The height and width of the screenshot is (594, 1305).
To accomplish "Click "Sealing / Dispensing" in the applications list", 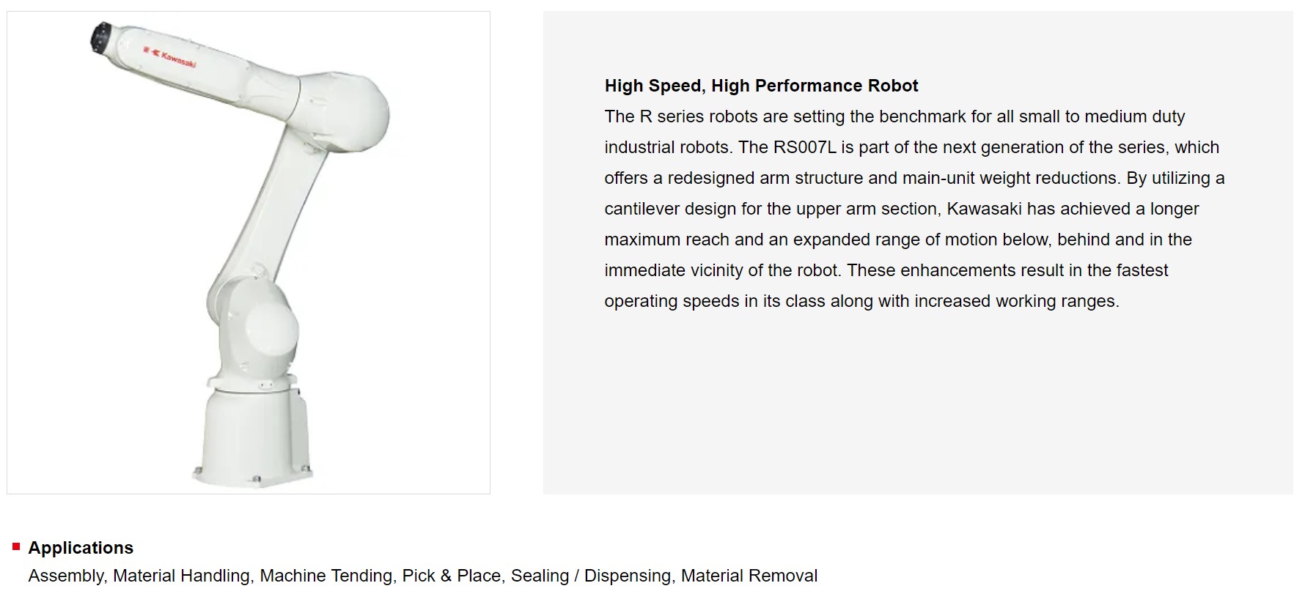I will tap(590, 576).
